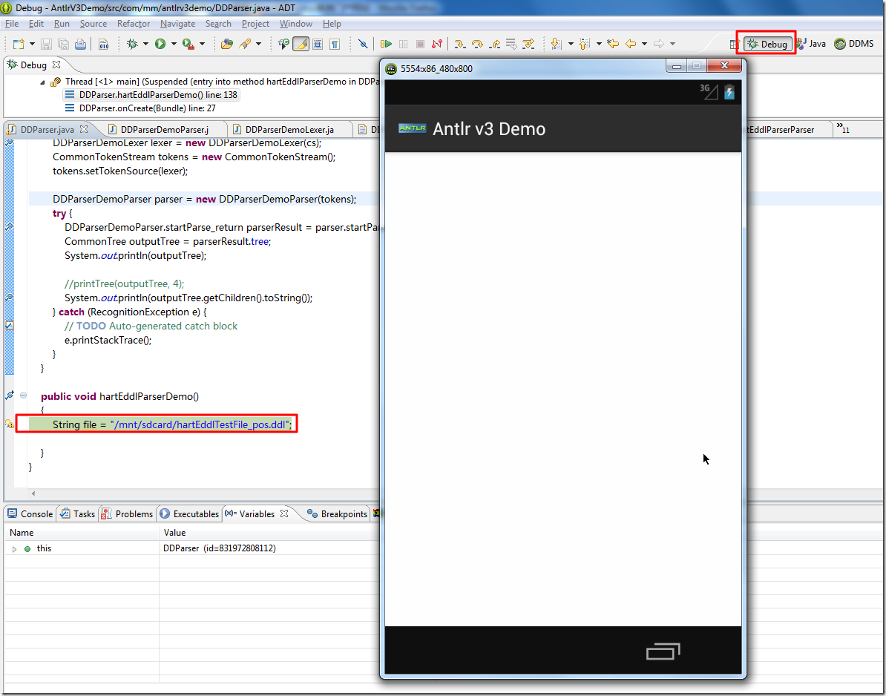Click the Terminate red square icon
Viewport: 886px width, 696px height.
point(421,44)
